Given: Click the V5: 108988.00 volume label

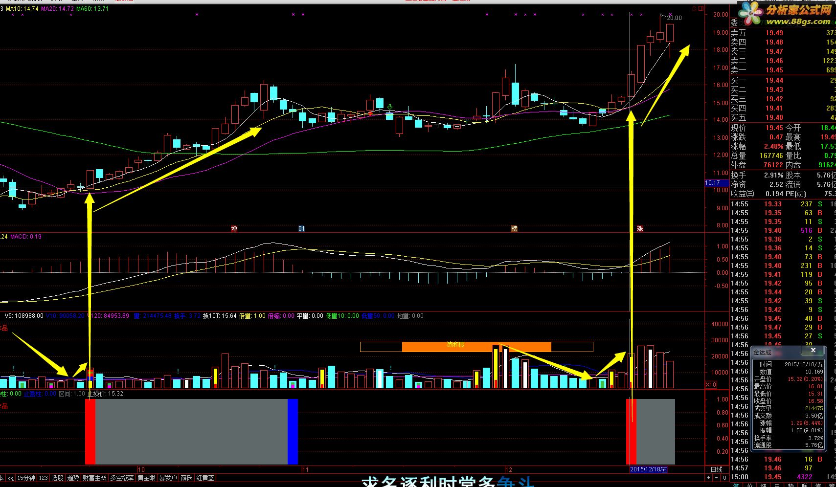Looking at the screenshot, I should pos(24,316).
